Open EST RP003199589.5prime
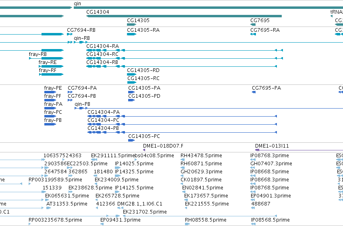This screenshot has width=343, height=226. 55,180
